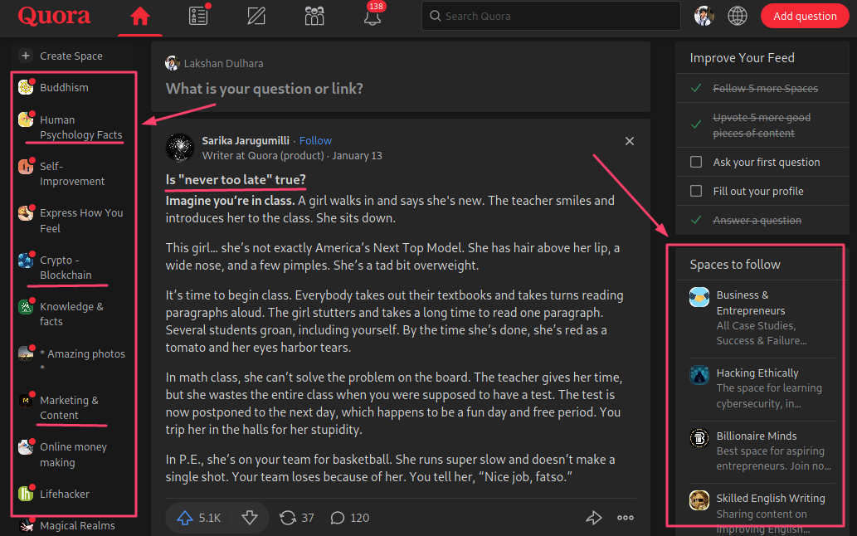Viewport: 857px width, 536px height.
Task: Open the Following list tab
Action: pos(198,16)
